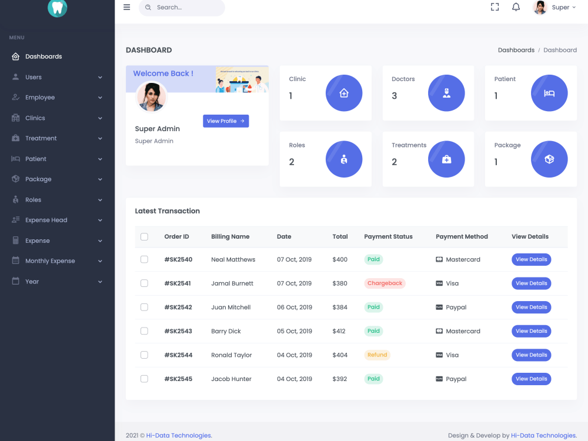Check the box for order #SK2542
Image resolution: width=588 pixels, height=441 pixels.
click(x=145, y=307)
